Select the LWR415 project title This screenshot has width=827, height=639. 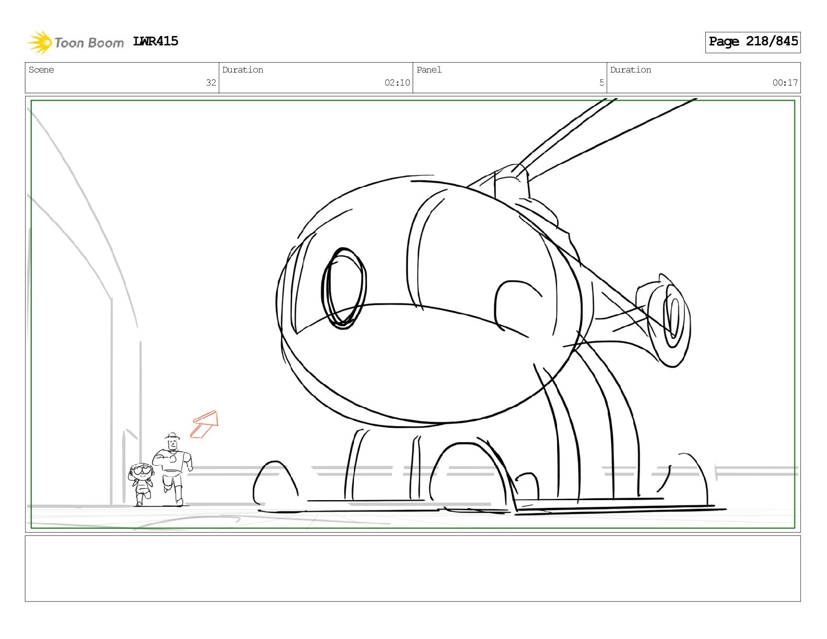click(156, 41)
